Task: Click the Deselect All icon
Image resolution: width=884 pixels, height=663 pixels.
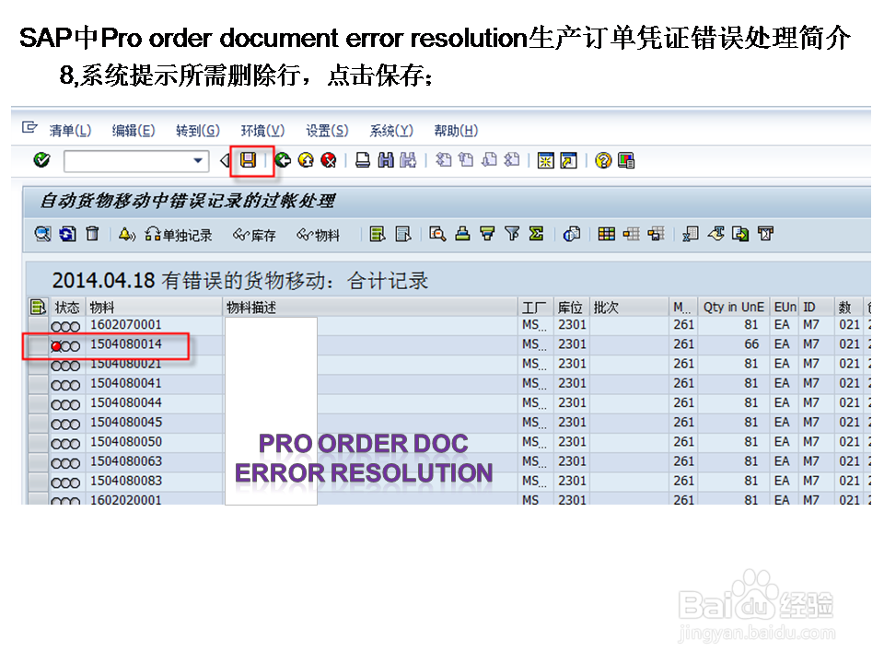Action: coord(403,234)
